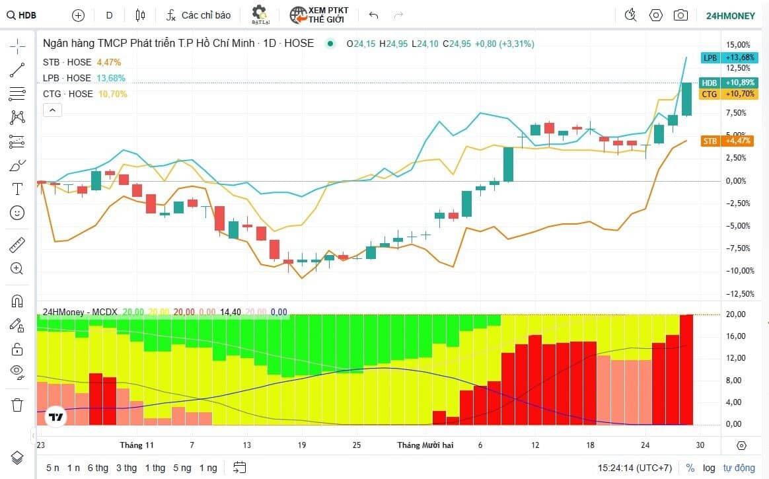Click the STB +4,47% price label

coord(727,141)
